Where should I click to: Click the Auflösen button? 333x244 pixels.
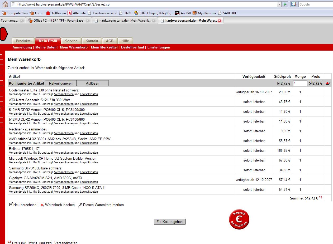(93, 83)
